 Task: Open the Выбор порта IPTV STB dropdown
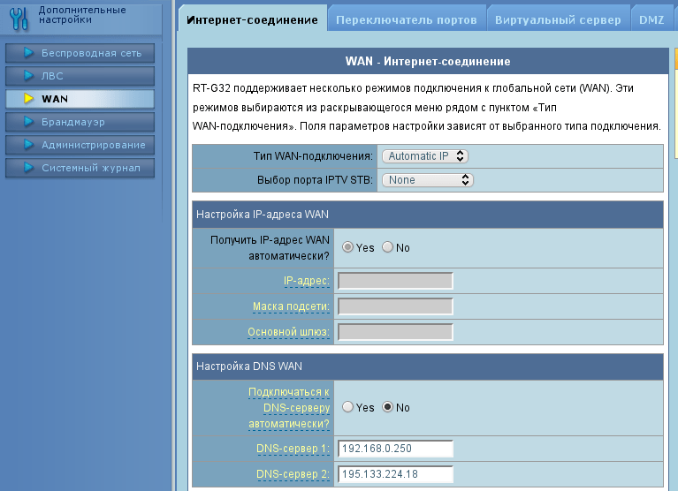pos(428,179)
